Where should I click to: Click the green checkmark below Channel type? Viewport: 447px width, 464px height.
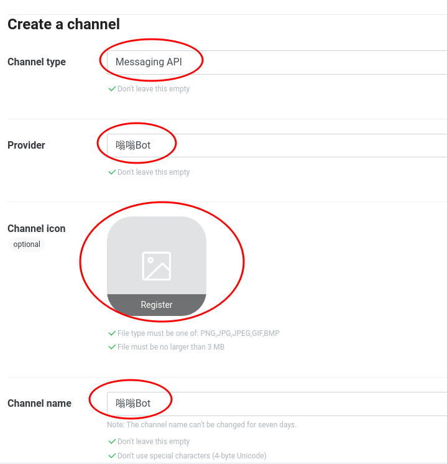point(112,89)
